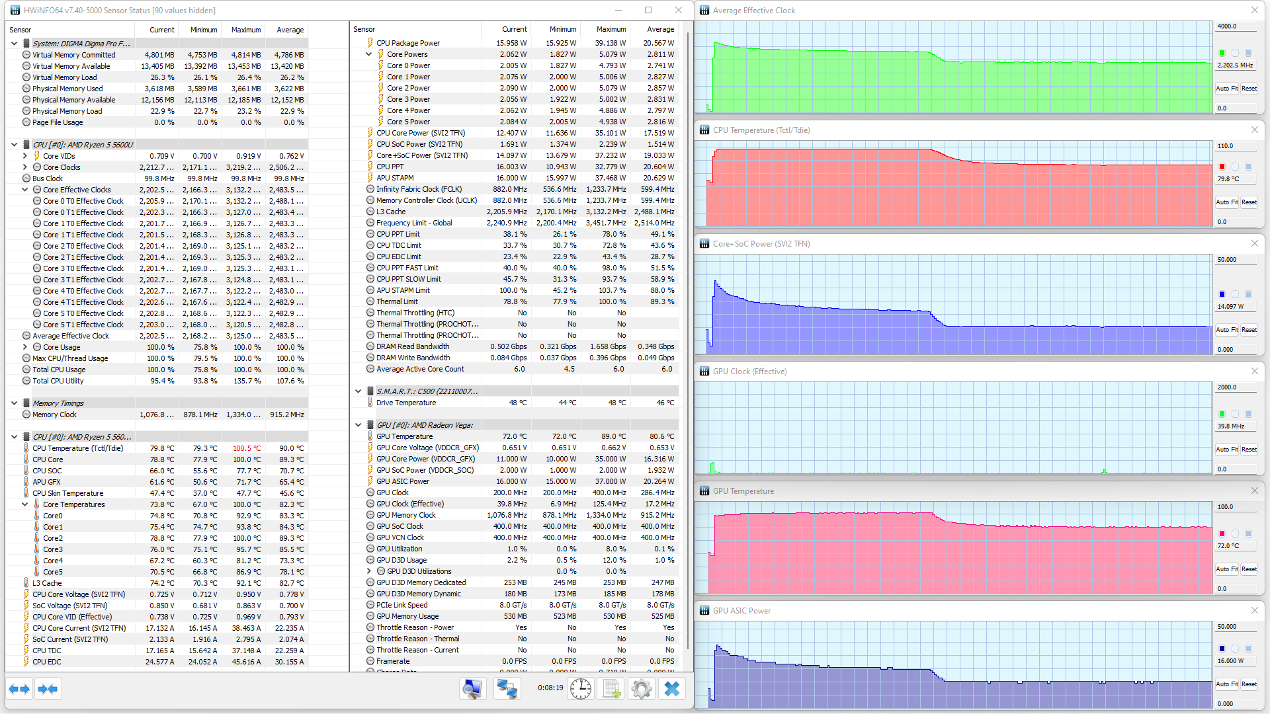Select the CPU Package Power row
This screenshot has height=714, width=1270.
point(408,43)
